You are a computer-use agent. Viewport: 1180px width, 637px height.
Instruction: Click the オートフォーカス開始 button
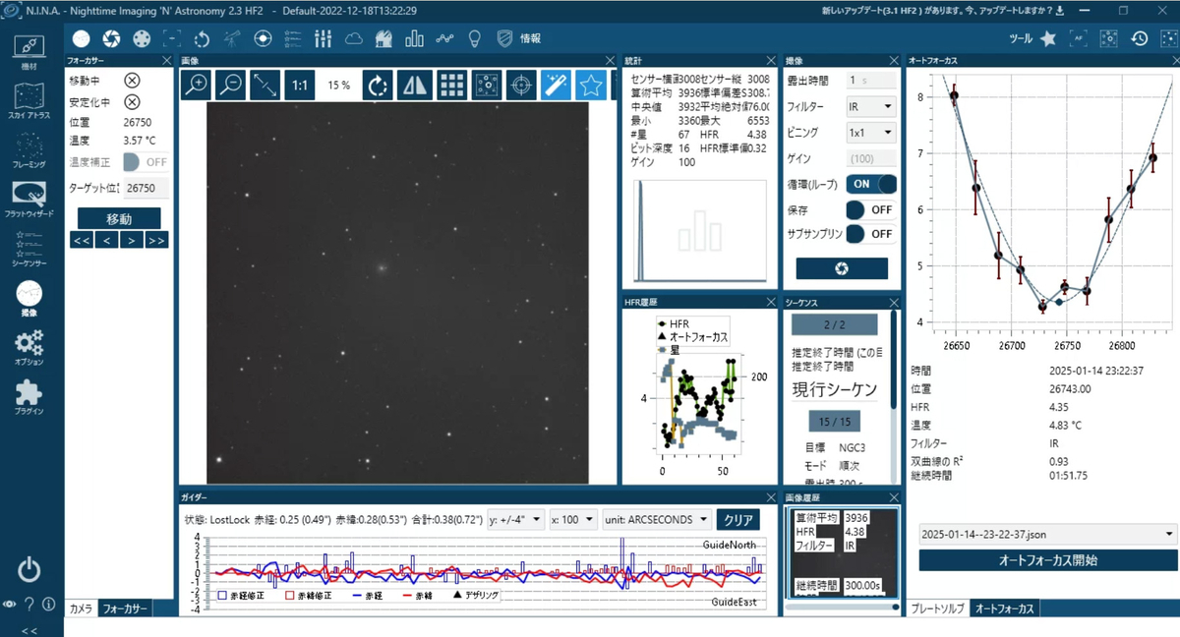1047,560
